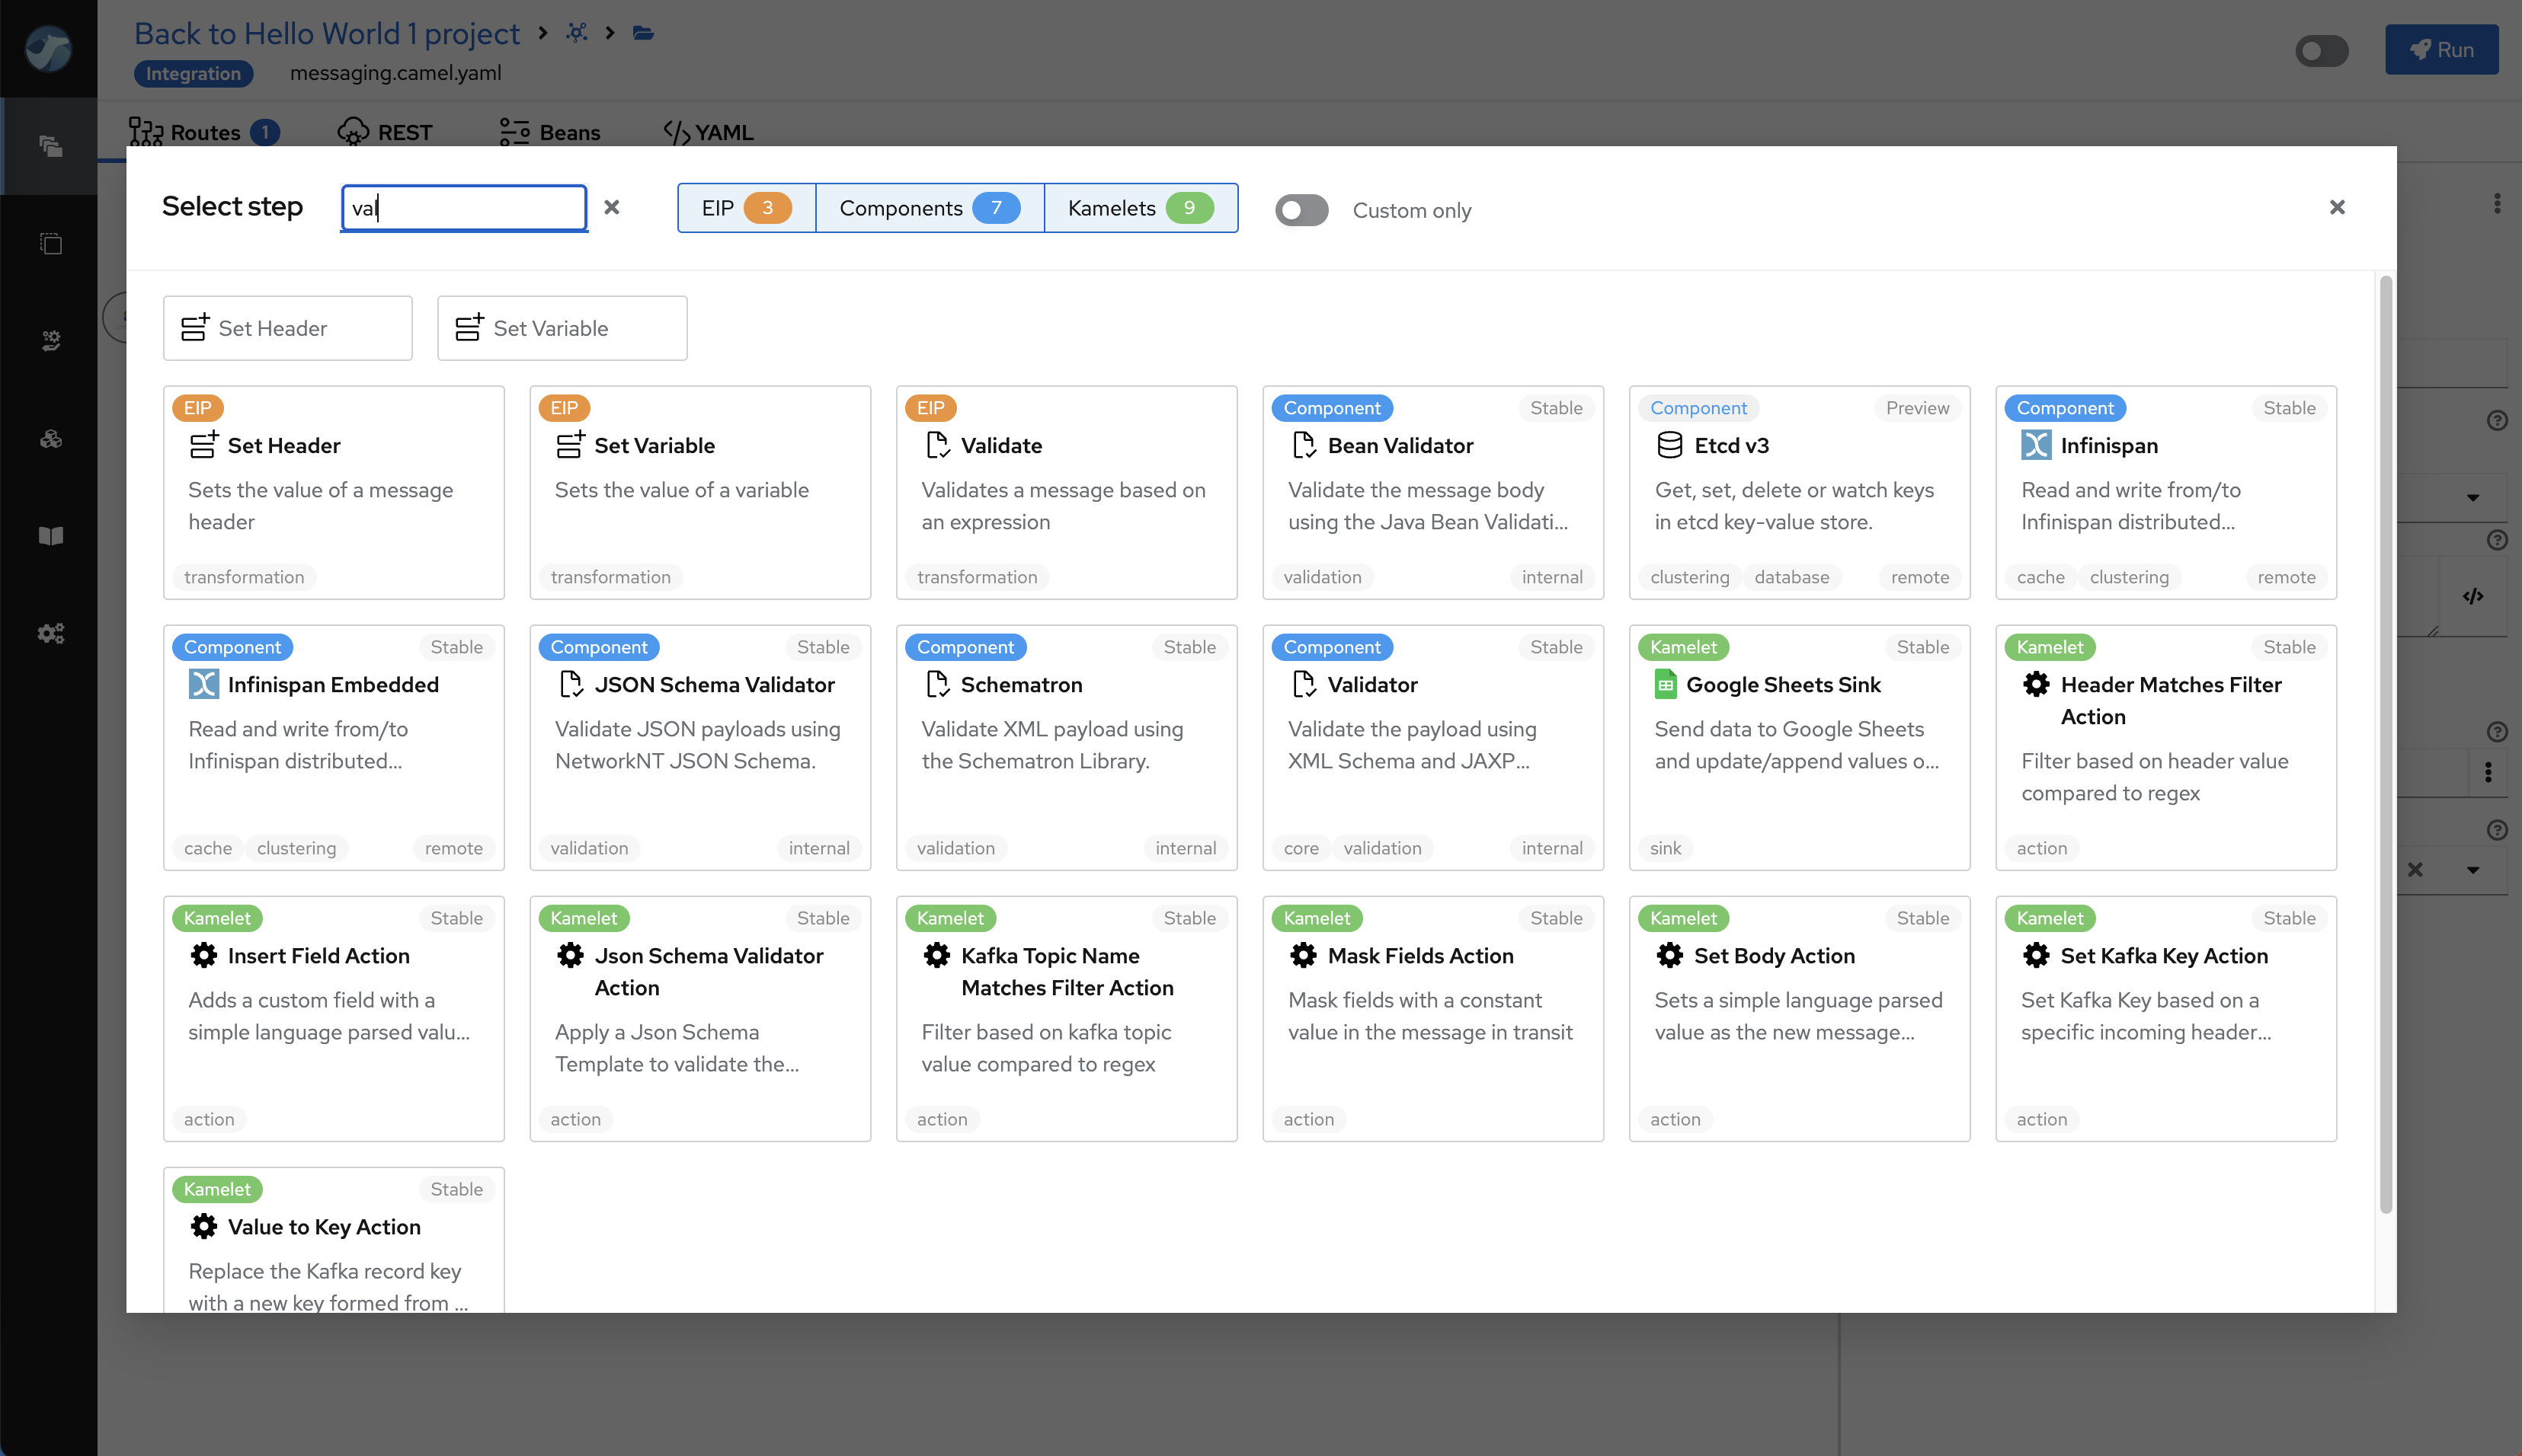
Task: Clear the search text with X icon
Action: click(x=611, y=207)
